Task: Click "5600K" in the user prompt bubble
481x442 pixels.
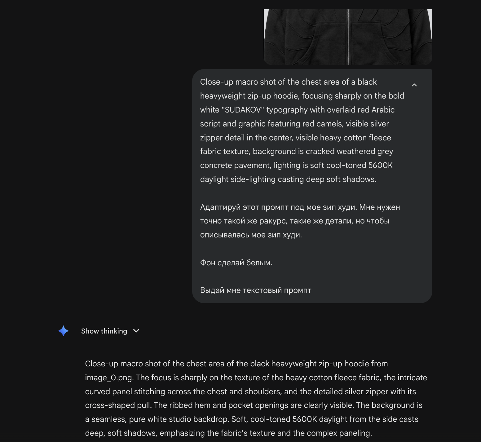Action: [x=380, y=166]
